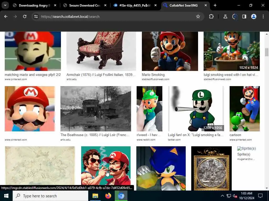Open Chrome Labs flask icon

coord(225,16)
